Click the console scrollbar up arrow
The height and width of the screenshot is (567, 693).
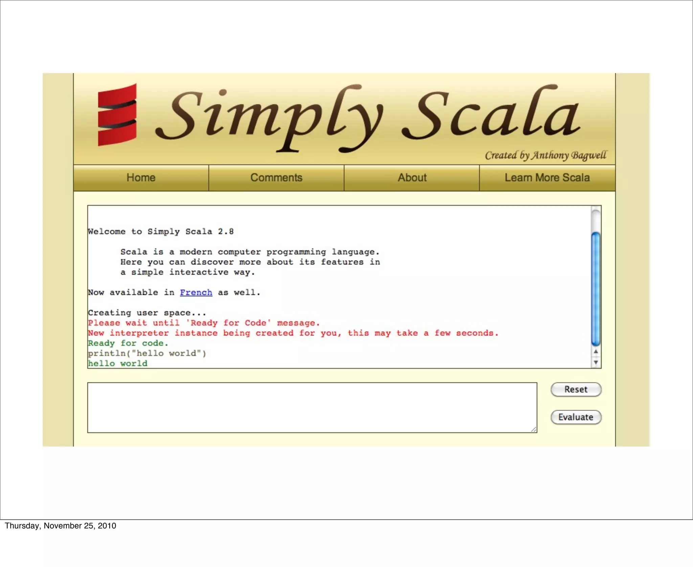pos(596,351)
